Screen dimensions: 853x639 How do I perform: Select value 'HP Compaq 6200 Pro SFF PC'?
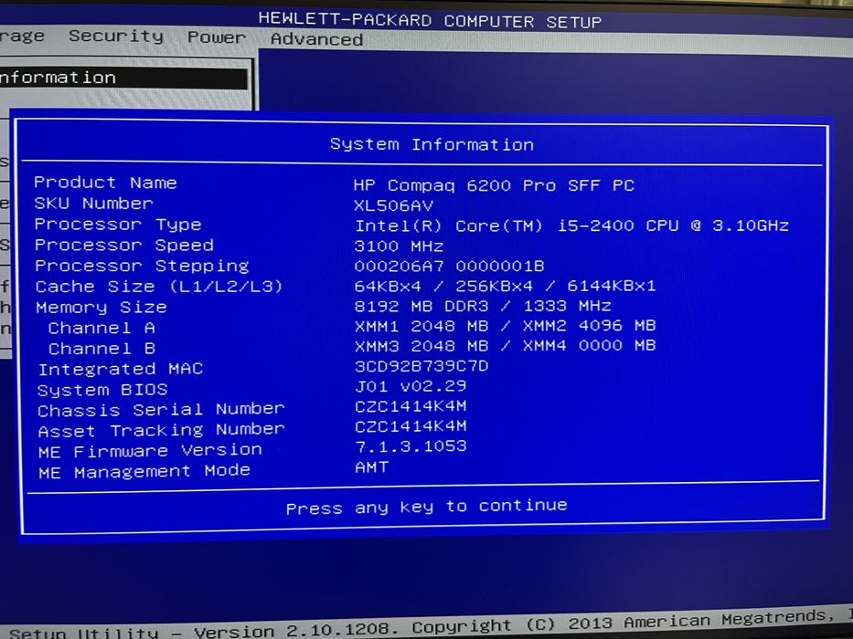(x=494, y=185)
